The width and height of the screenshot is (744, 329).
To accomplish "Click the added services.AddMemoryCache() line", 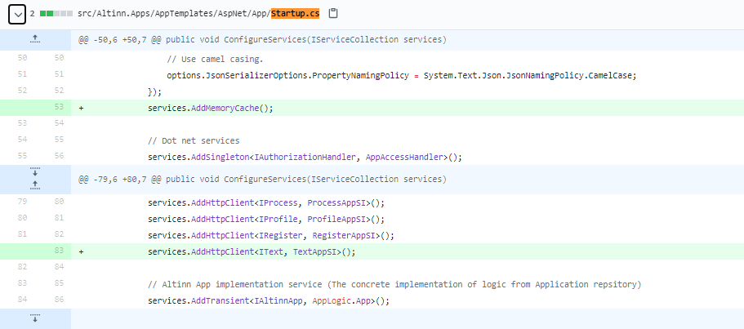I will click(x=210, y=108).
